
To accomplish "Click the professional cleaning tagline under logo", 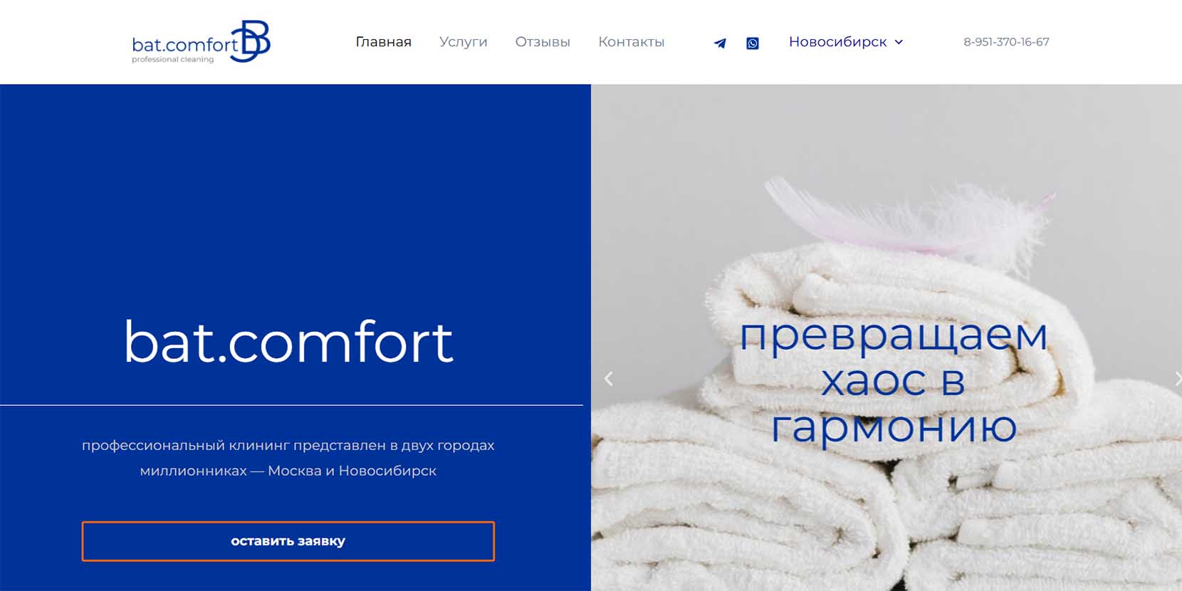I will tap(172, 60).
